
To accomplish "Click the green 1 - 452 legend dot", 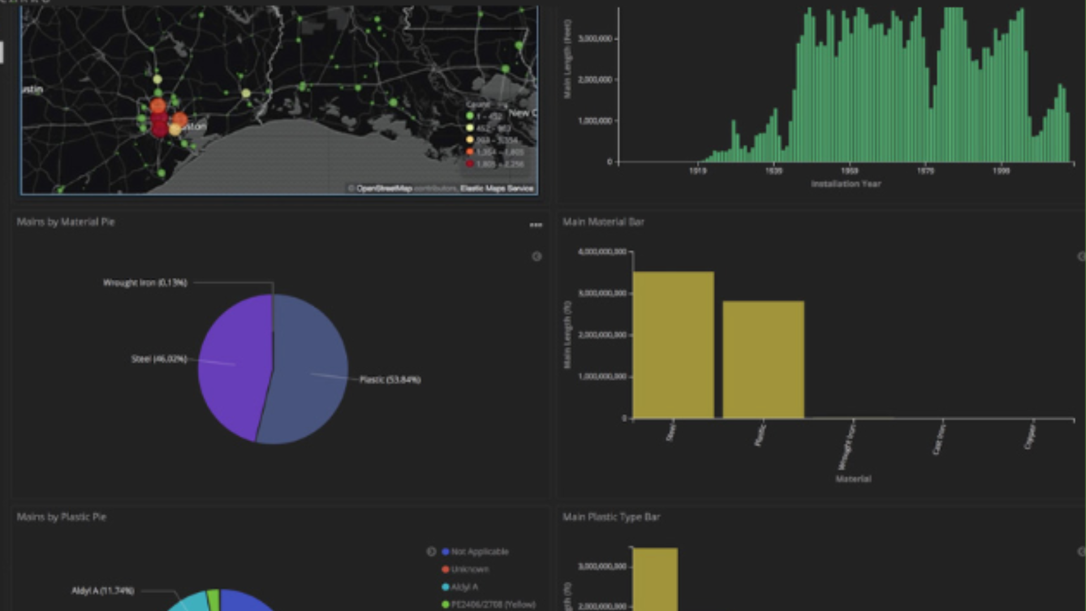I will 469,116.
